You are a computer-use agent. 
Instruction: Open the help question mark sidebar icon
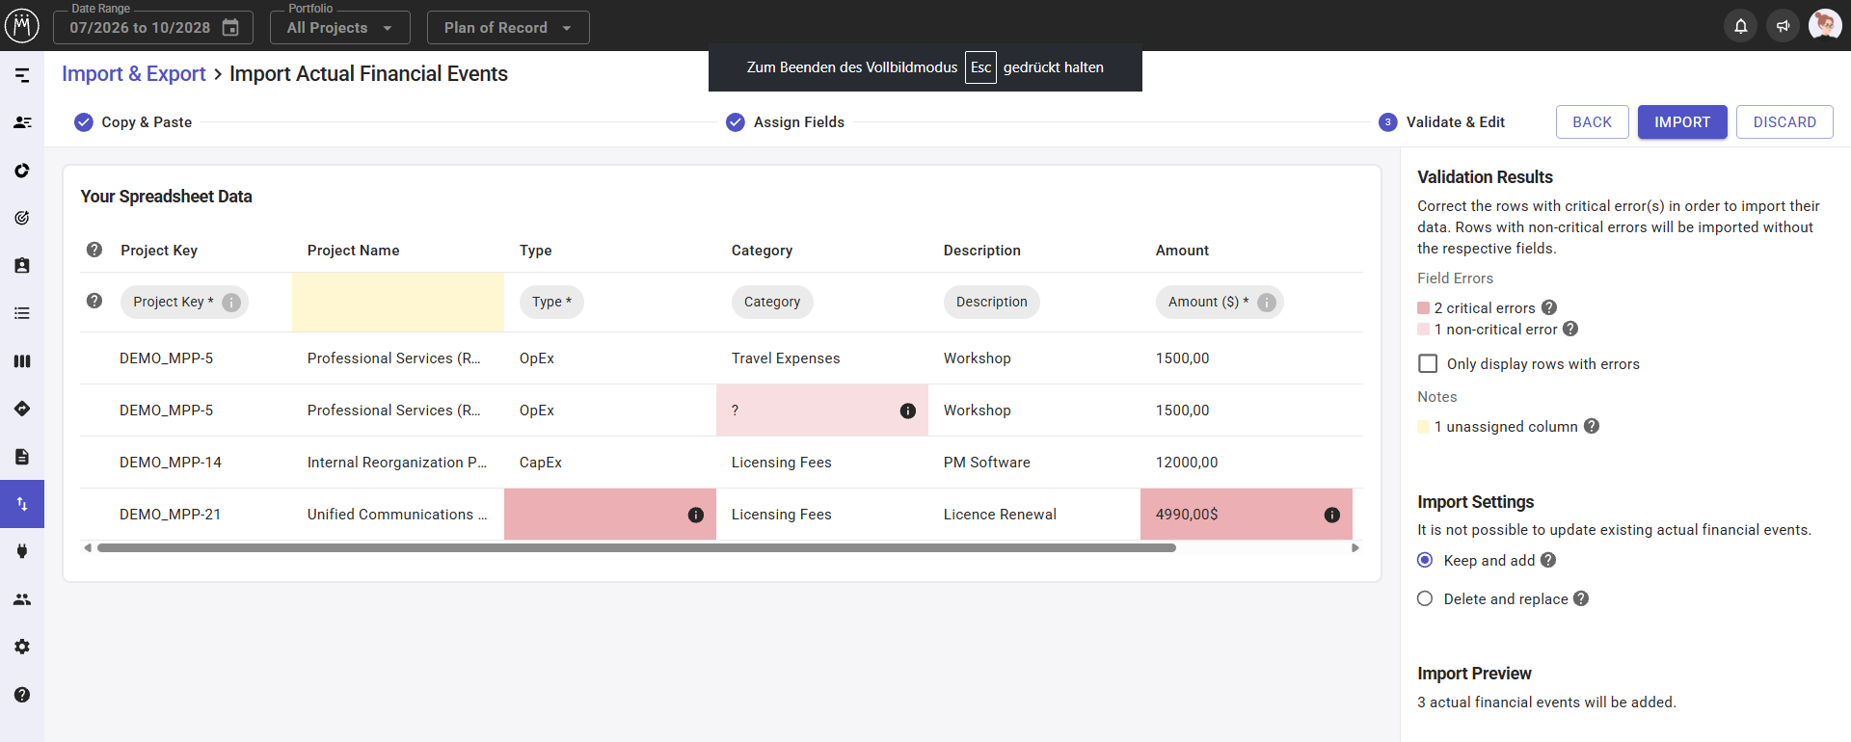click(x=22, y=695)
